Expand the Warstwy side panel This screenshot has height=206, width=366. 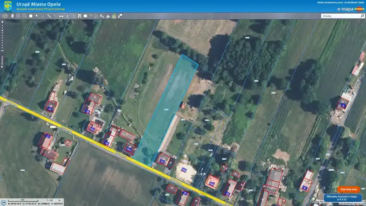coord(2,62)
